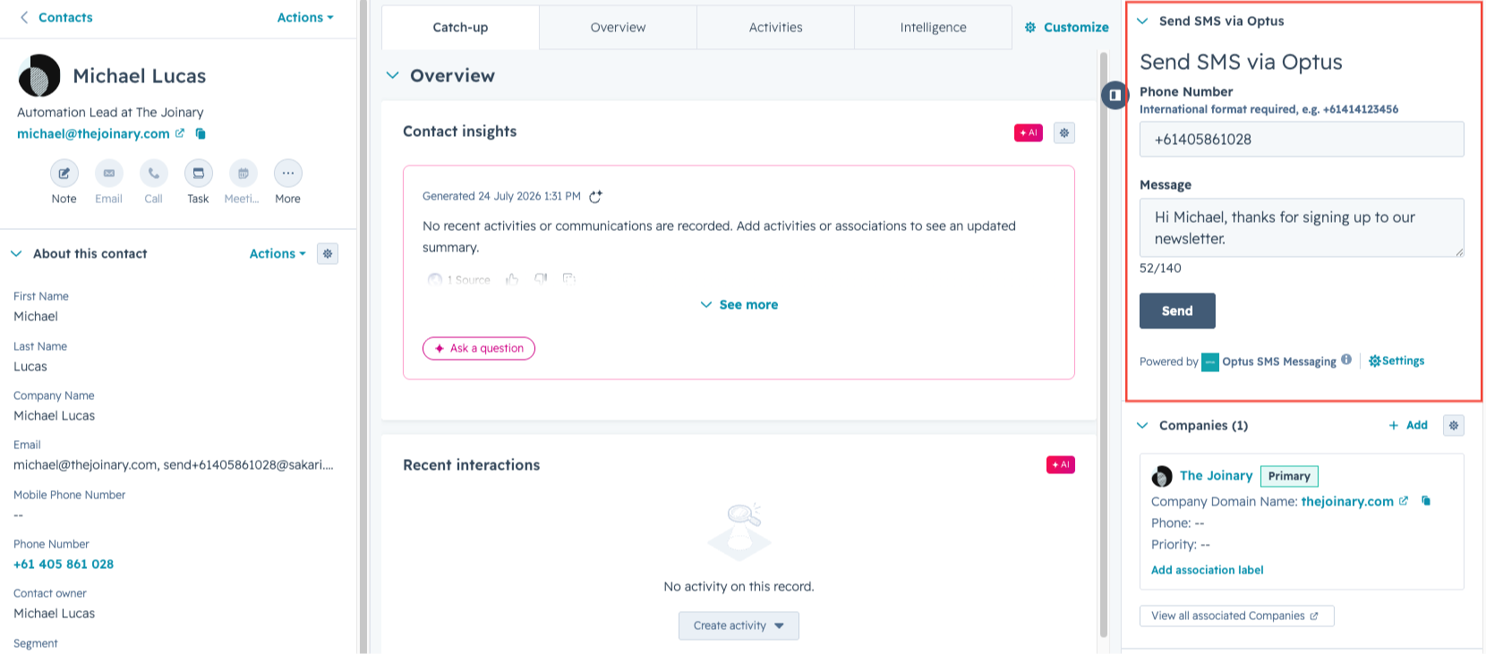Collapse the About this contact section
The width and height of the screenshot is (1486, 654).
click(16, 254)
